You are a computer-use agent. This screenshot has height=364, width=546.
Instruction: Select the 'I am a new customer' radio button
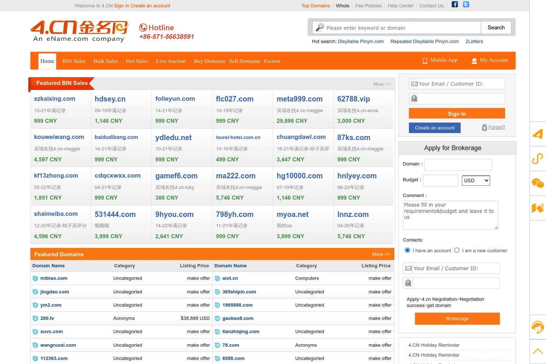click(x=457, y=250)
